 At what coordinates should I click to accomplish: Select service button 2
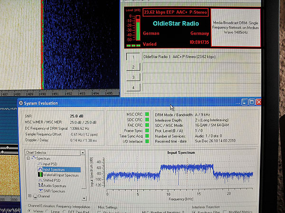tap(133, 67)
